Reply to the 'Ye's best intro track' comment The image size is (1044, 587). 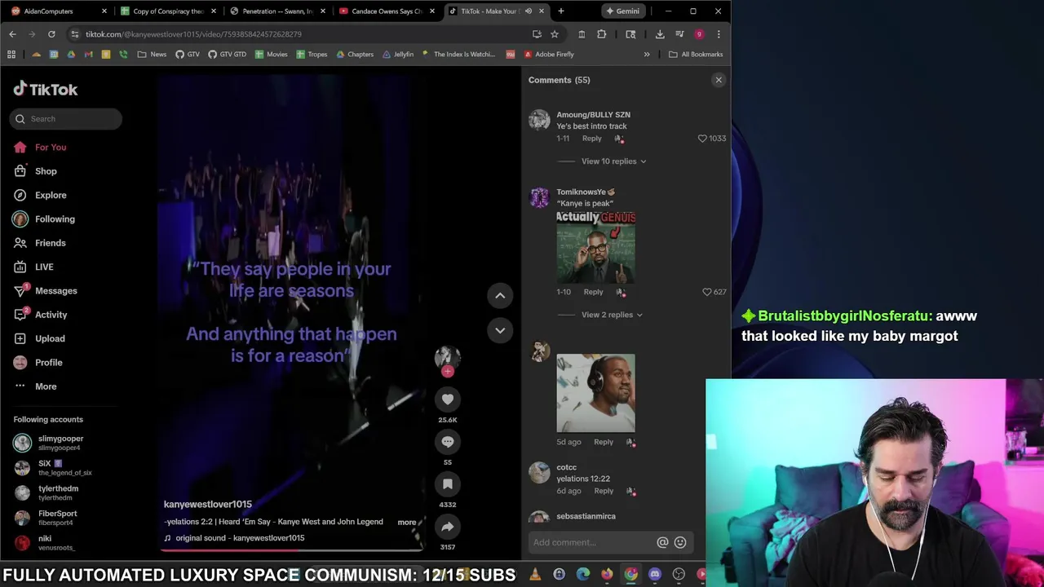tap(591, 139)
